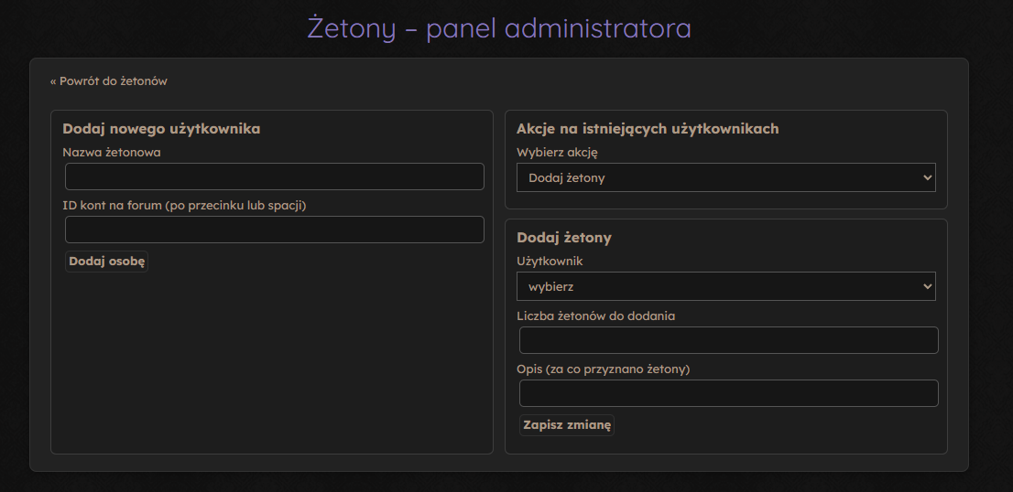Click the 'Opis (za co przyznano żetony)' label

[603, 369]
